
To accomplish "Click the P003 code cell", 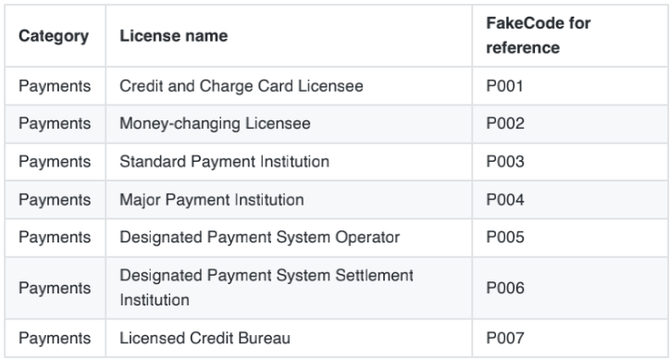I will pos(570,162).
